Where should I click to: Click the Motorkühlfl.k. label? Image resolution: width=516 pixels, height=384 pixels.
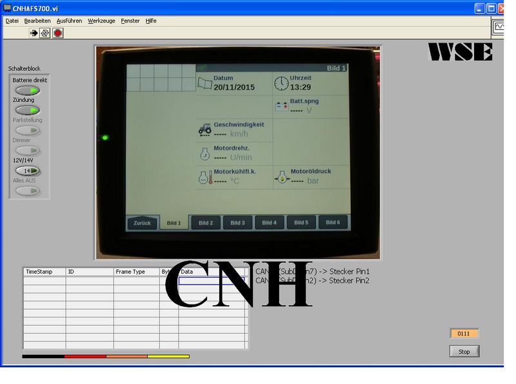point(235,172)
